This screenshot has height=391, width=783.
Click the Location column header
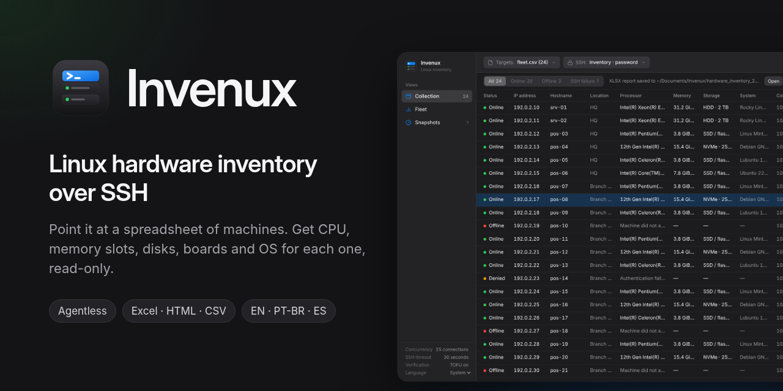[599, 95]
